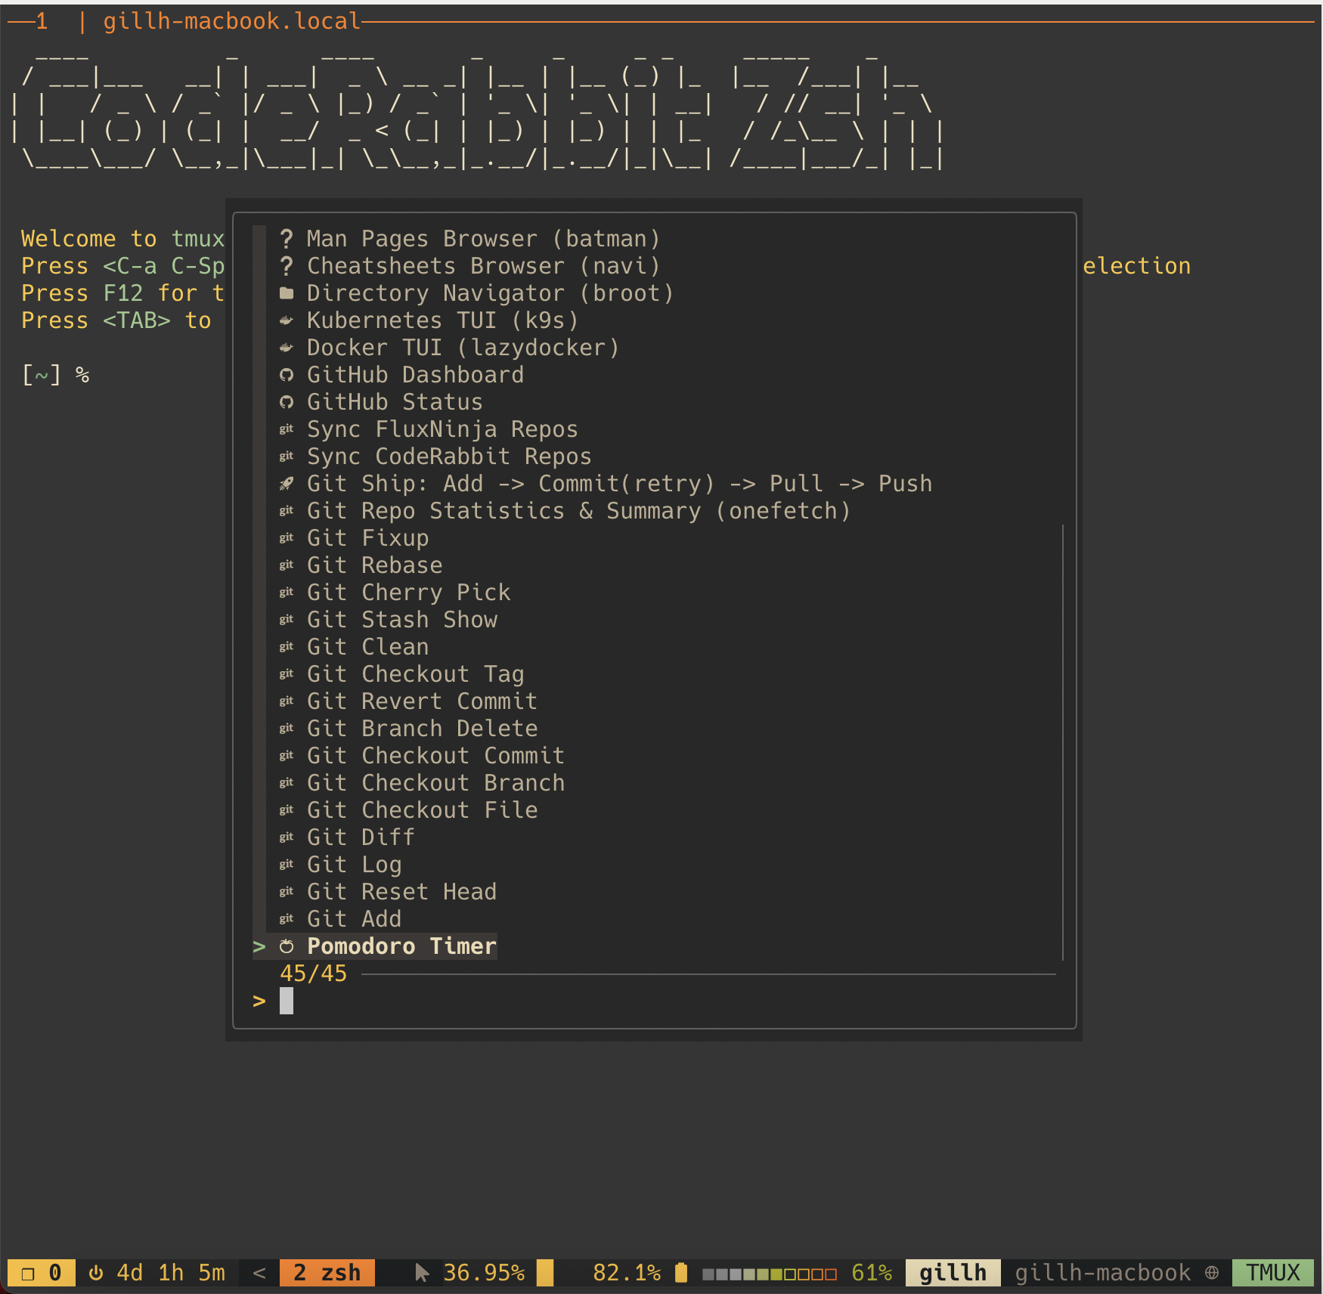1323x1294 pixels.
Task: Select Cheatsheets Browser (navi) entry
Action: click(x=483, y=266)
